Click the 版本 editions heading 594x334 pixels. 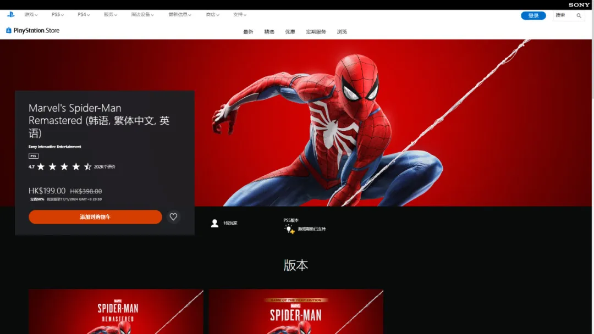pos(296,265)
